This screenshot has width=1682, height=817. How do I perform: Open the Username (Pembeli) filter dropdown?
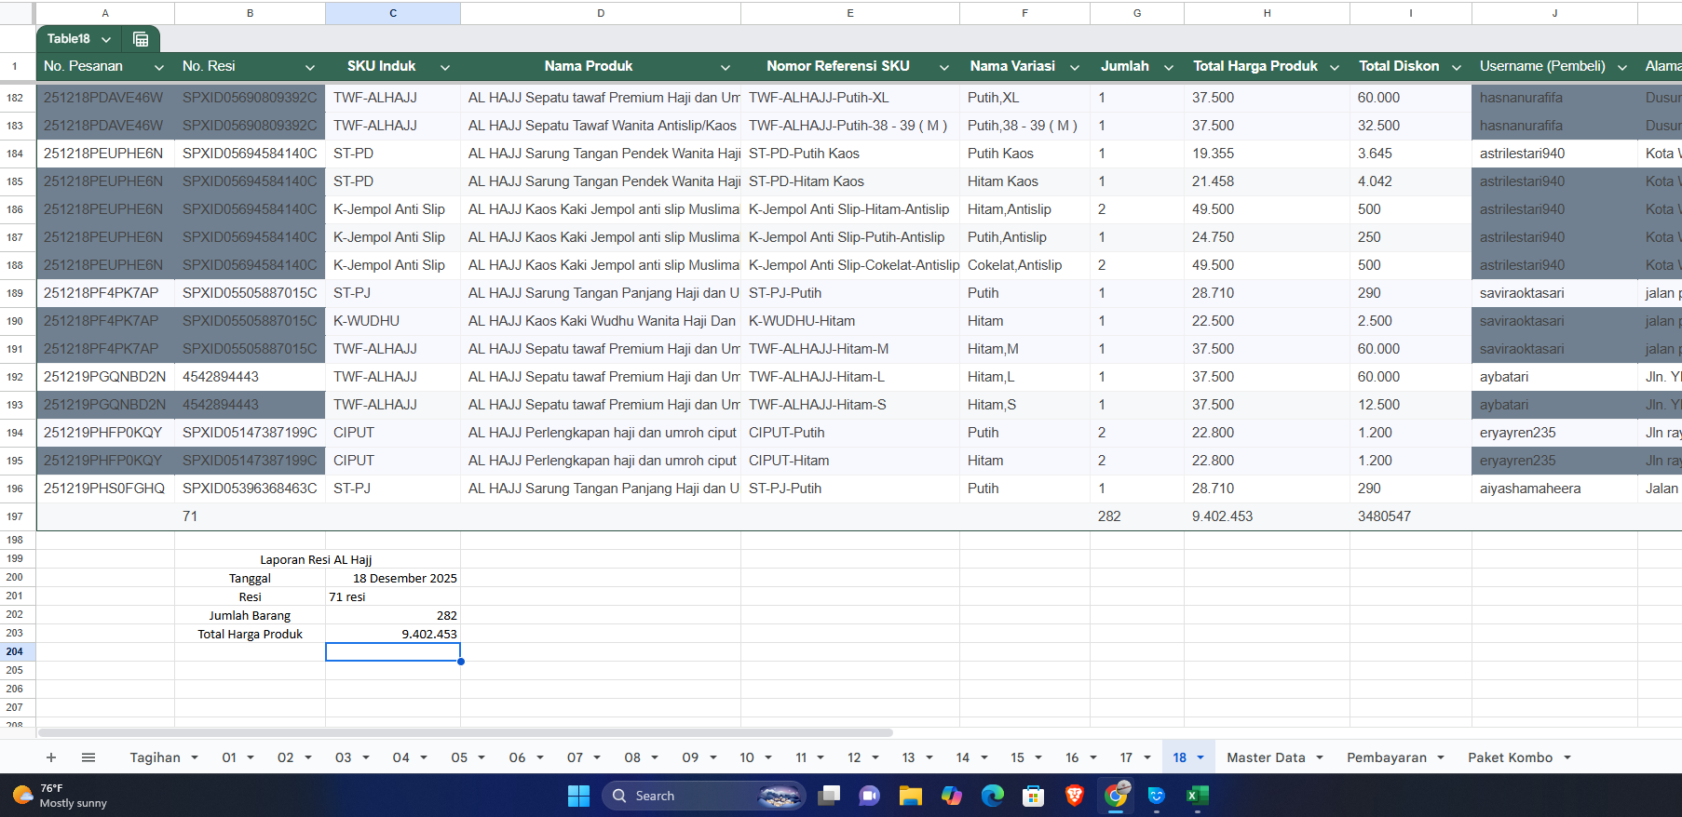click(x=1622, y=67)
